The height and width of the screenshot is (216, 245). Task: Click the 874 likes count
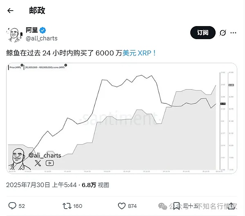(x=134, y=206)
